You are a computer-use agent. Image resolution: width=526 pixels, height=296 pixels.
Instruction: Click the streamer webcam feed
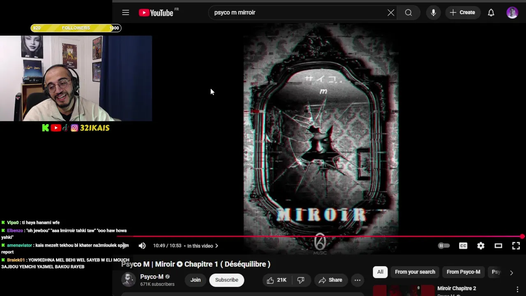[x=76, y=78]
